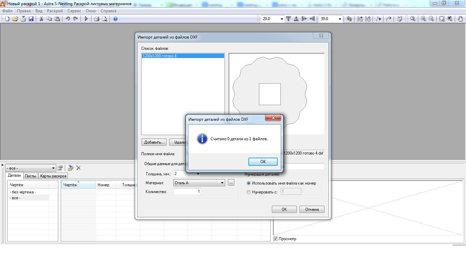Click the top margin alignment icon
Image resolution: width=466 pixels, height=262 pixels.
point(289,19)
